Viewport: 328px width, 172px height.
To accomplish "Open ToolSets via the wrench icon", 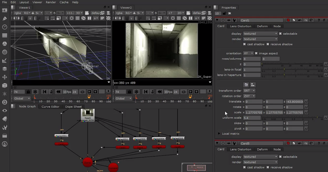I will pos(4,127).
